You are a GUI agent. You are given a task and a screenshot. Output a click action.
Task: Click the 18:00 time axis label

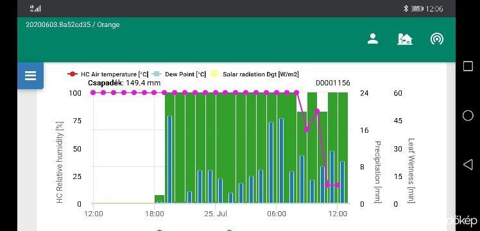point(154,214)
